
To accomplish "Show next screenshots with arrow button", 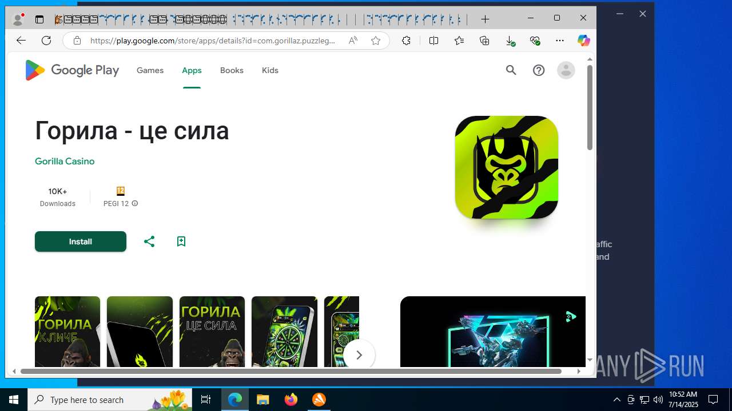I will pos(359,355).
